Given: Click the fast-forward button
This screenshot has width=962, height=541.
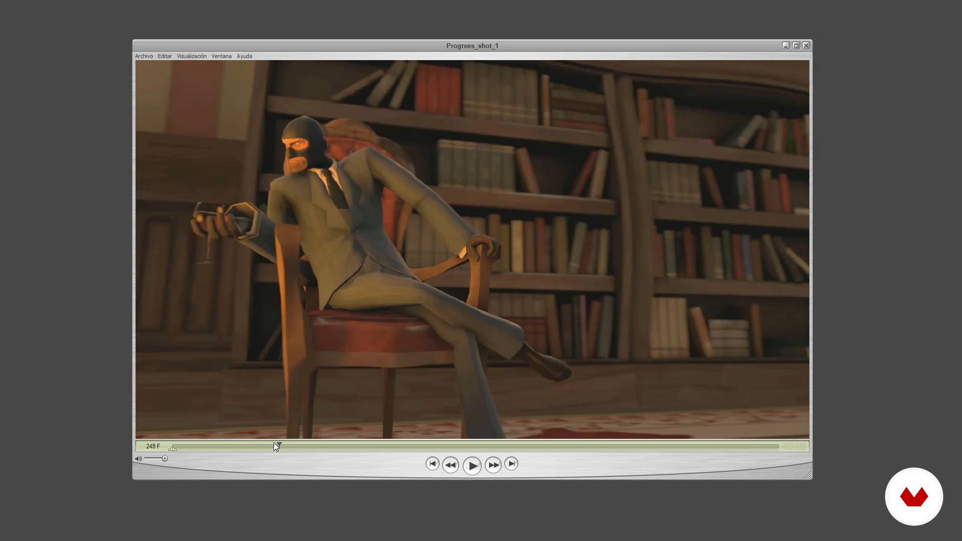Looking at the screenshot, I should pos(493,465).
